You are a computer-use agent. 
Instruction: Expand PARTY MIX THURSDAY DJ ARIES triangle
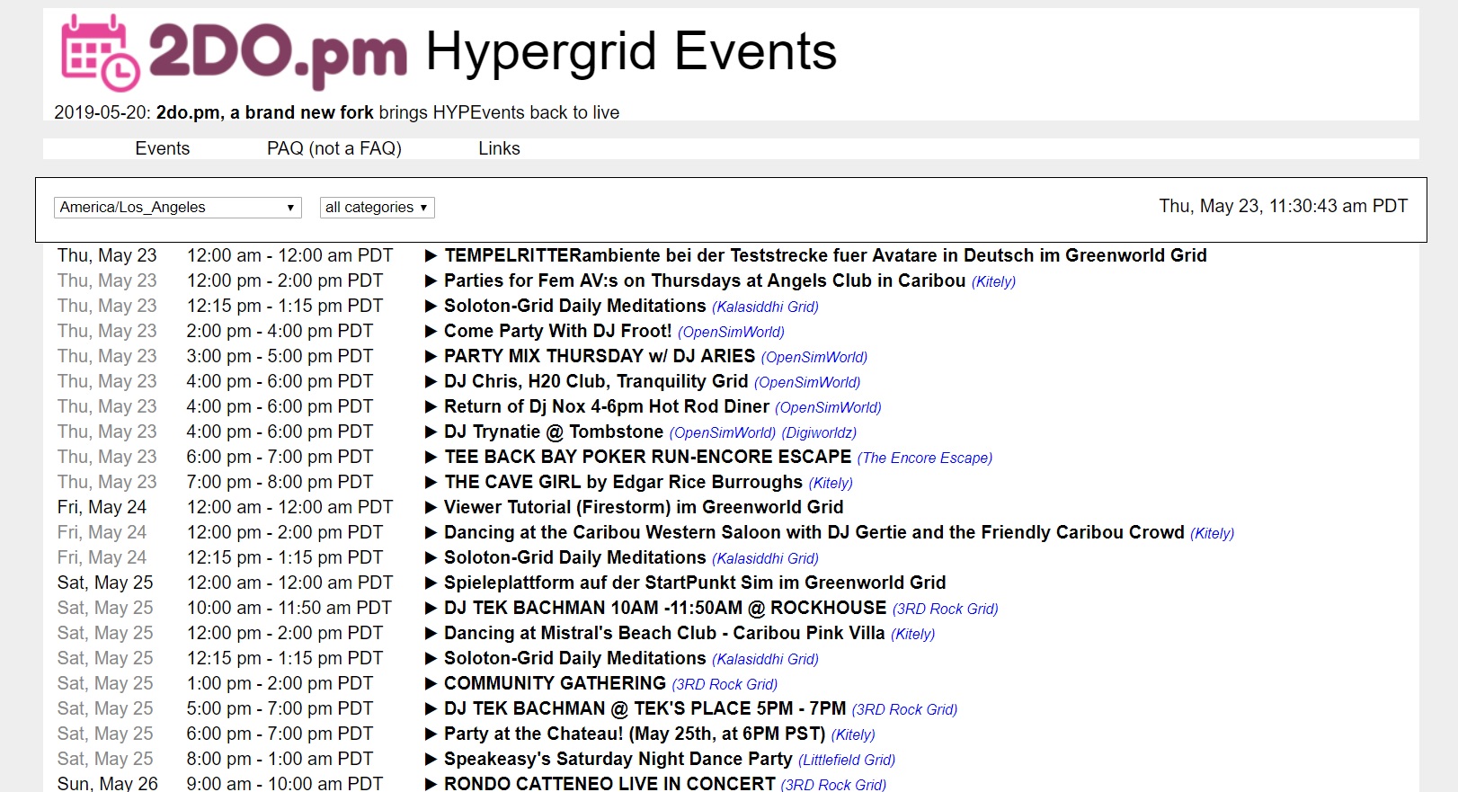[x=431, y=357]
